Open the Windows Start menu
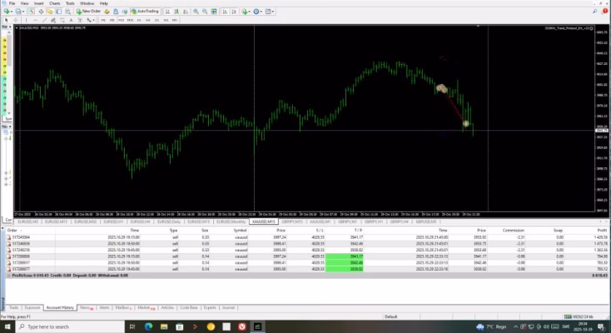This screenshot has width=611, height=333. pyautogui.click(x=7, y=326)
